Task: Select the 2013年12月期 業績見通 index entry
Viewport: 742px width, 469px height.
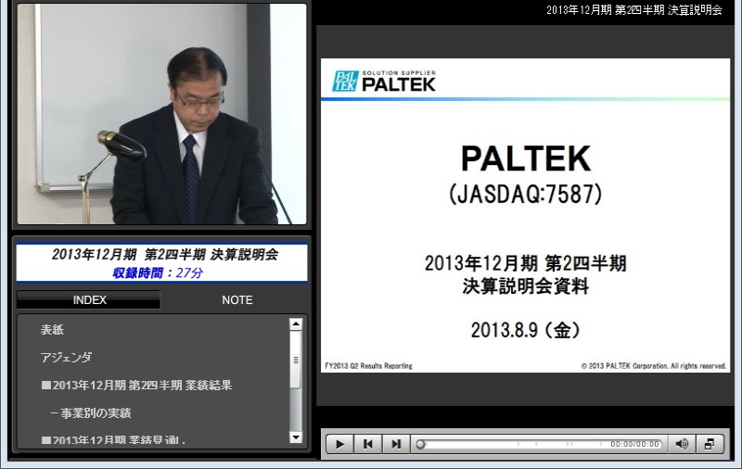Action: pyautogui.click(x=113, y=440)
